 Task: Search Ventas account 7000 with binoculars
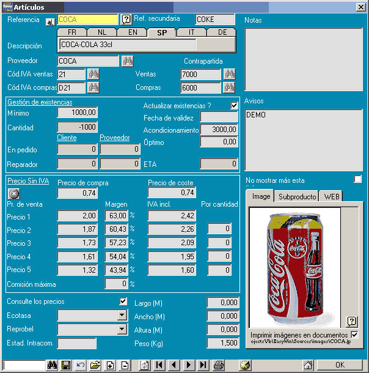pyautogui.click(x=230, y=74)
